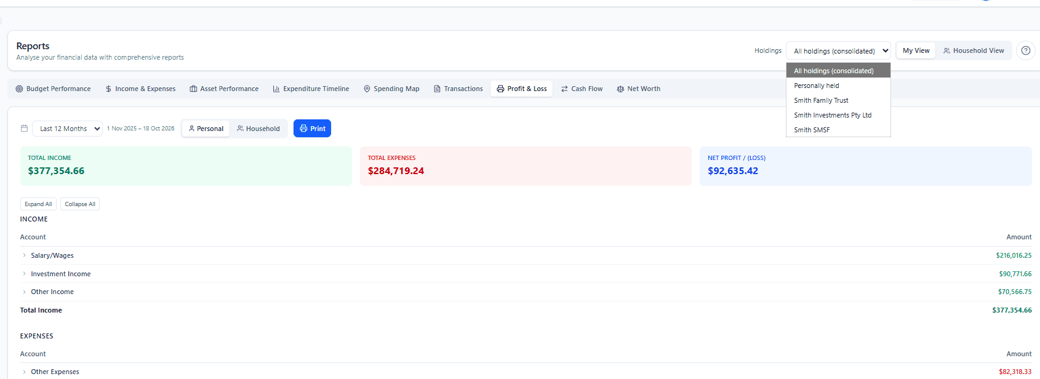1040x379 pixels.
Task: Click the Asset Performance briefcase icon
Action: pos(193,89)
